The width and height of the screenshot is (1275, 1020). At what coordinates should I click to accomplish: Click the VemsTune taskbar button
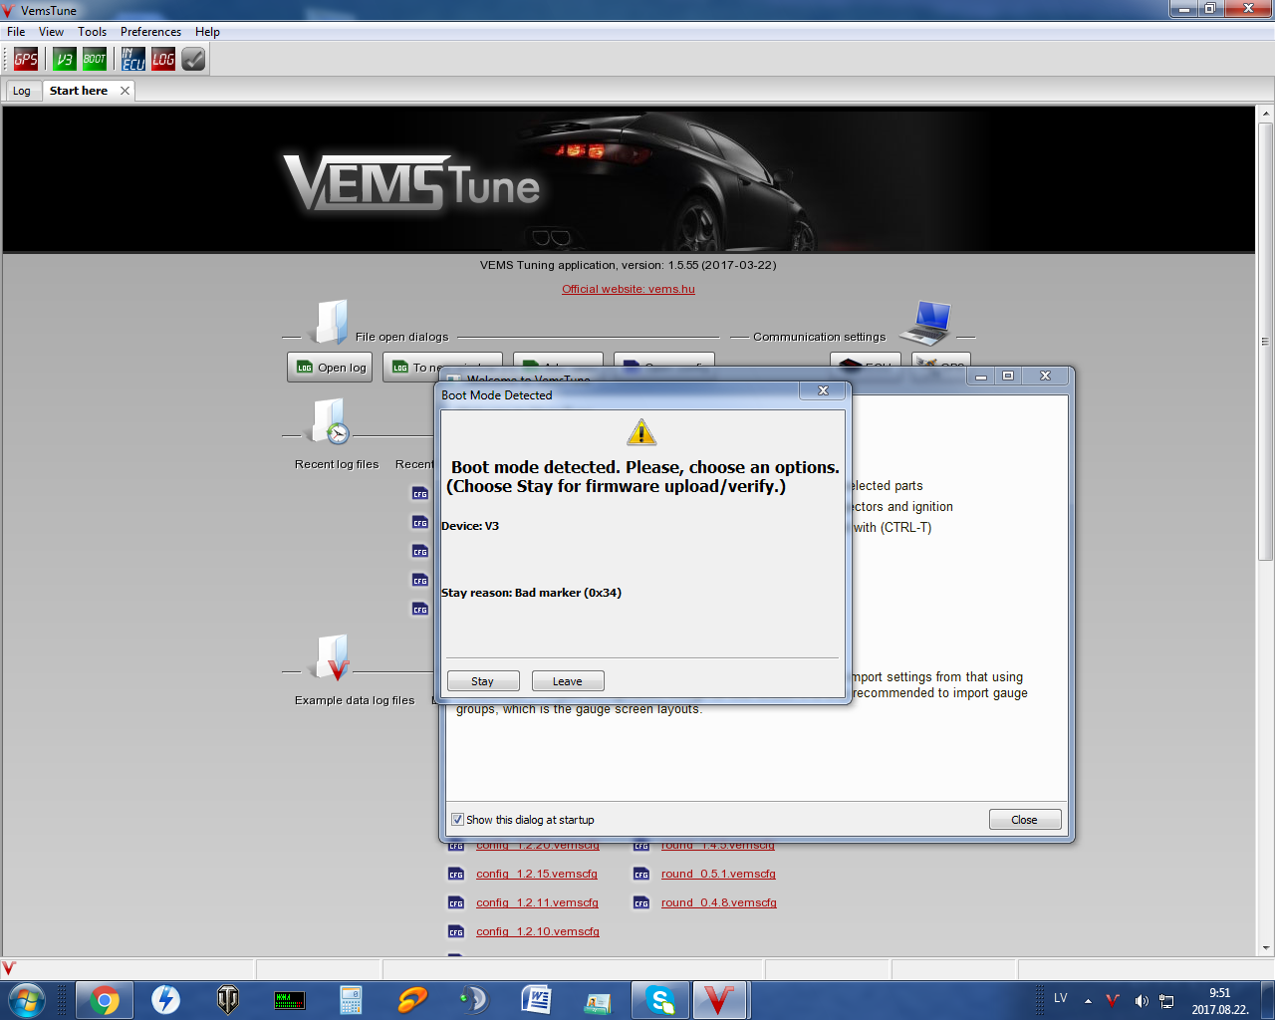coord(720,999)
